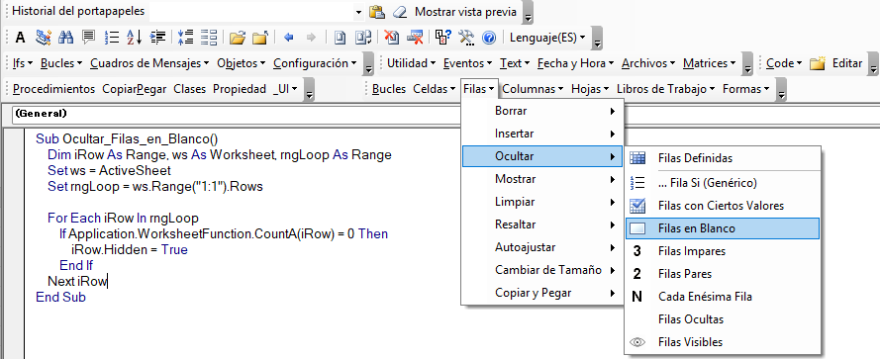
Task: Click the open folder icon
Action: 238,38
